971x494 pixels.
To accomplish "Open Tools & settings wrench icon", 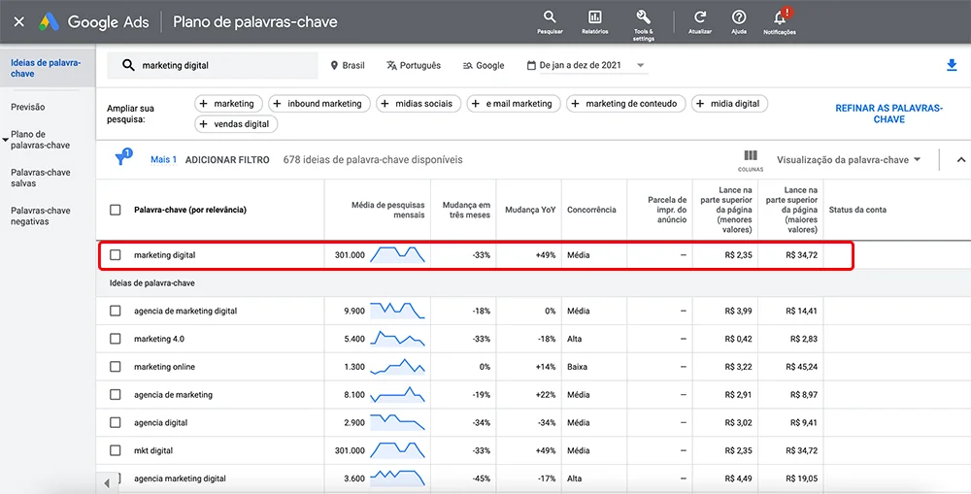I will point(643,17).
